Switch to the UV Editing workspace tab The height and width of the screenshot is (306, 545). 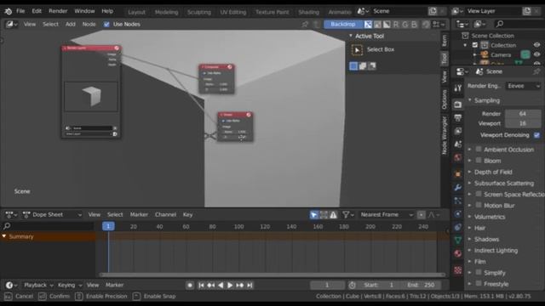[232, 12]
